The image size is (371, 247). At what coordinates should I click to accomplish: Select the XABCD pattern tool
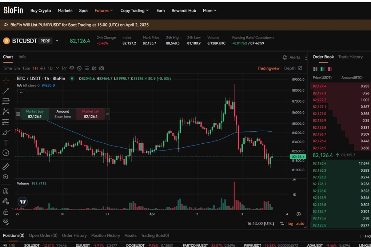pos(6,111)
